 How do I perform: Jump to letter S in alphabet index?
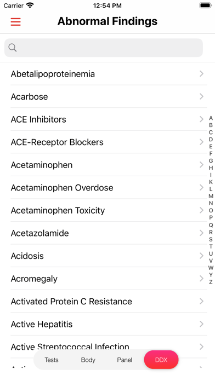click(x=211, y=239)
